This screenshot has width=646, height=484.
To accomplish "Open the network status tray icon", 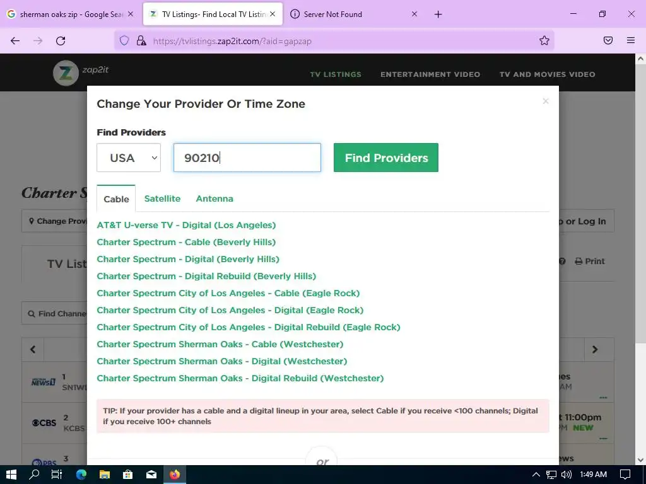I will point(551,475).
